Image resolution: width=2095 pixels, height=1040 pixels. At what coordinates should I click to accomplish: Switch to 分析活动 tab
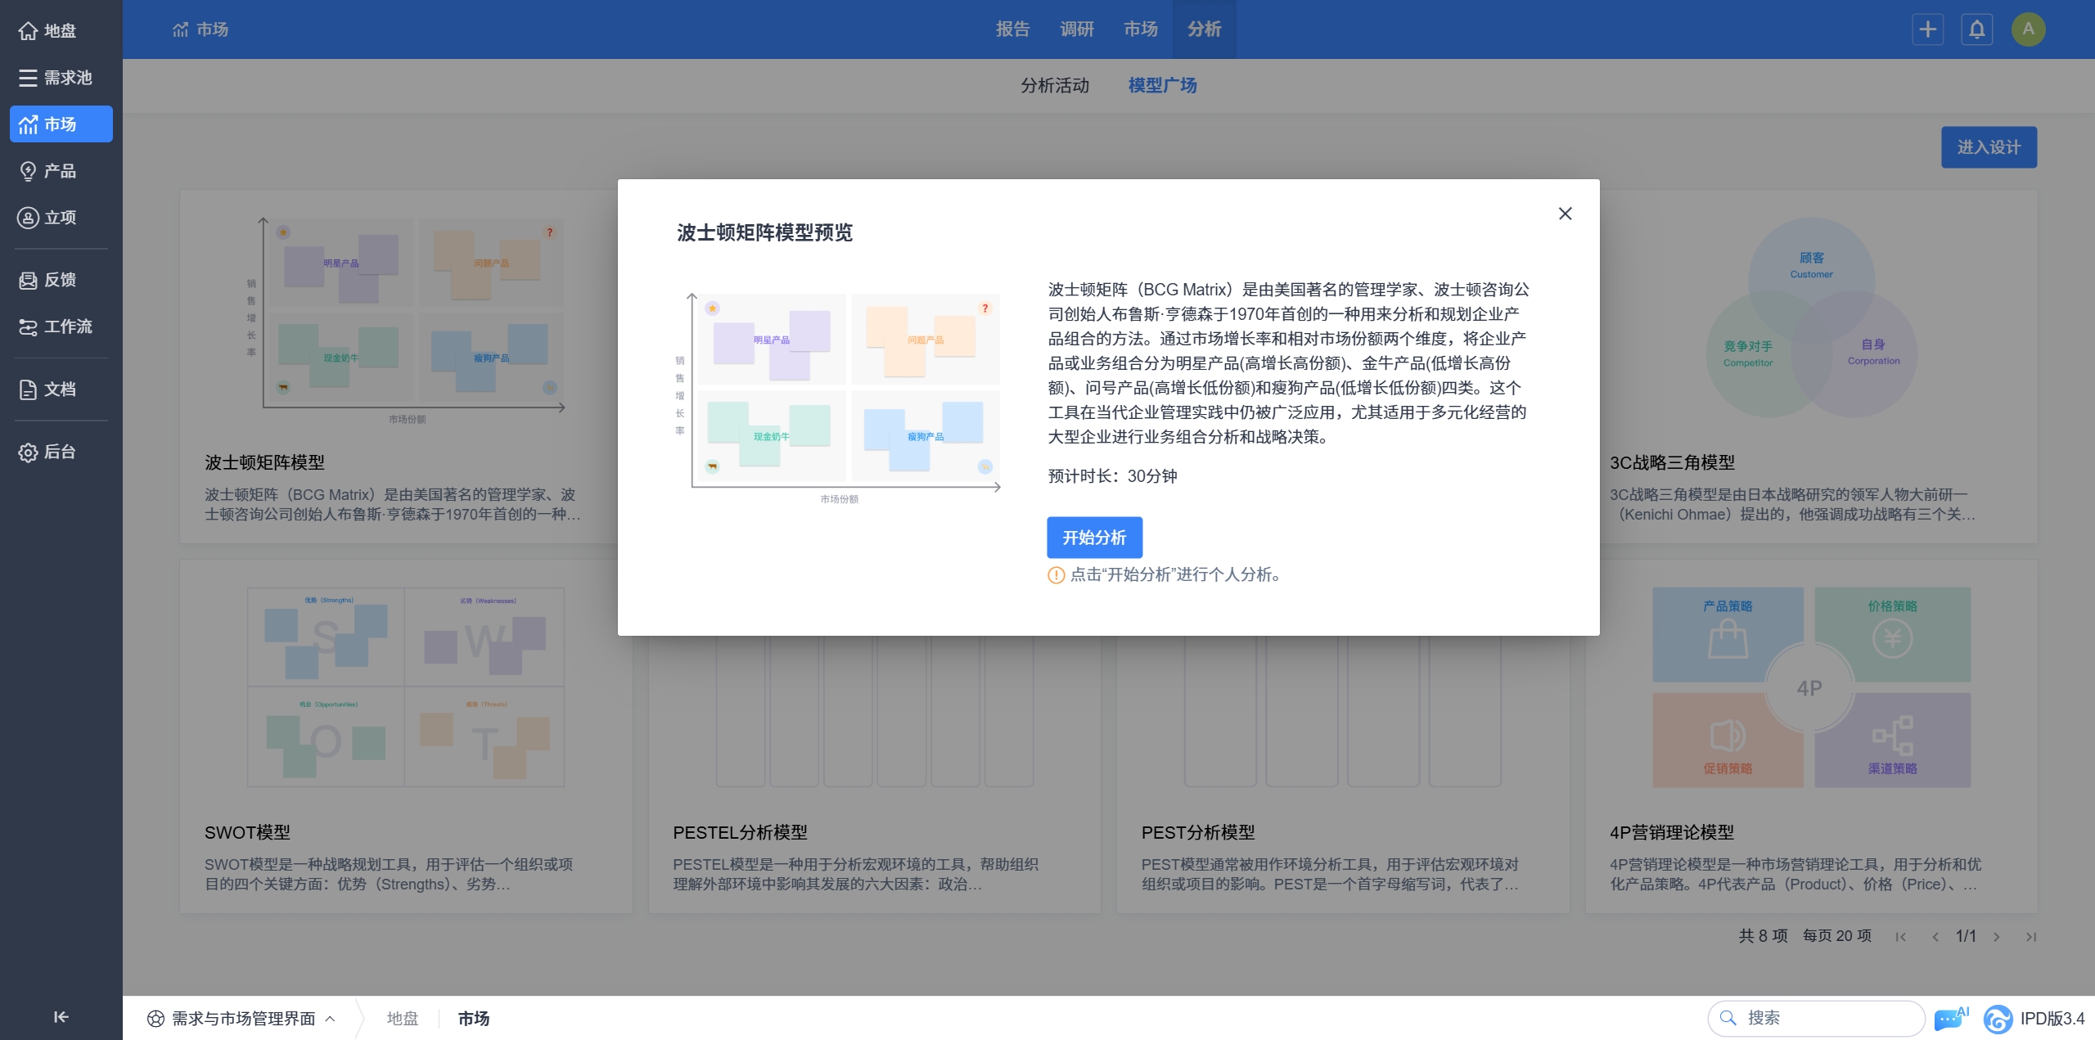[x=1054, y=85]
